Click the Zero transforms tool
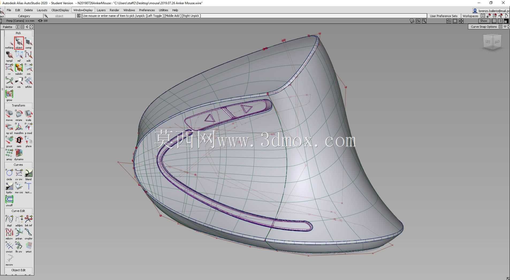Viewport: 510px width, 280px height. click(x=19, y=142)
